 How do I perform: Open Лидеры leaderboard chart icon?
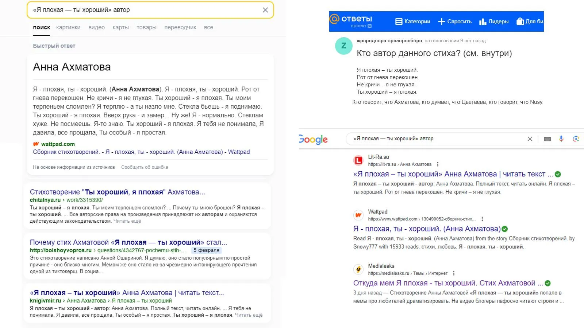click(x=483, y=22)
